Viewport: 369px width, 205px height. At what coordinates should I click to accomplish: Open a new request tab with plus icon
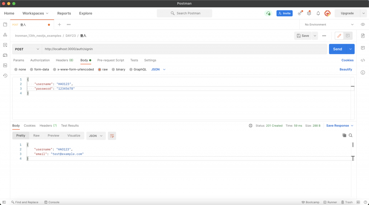pyautogui.click(x=59, y=24)
